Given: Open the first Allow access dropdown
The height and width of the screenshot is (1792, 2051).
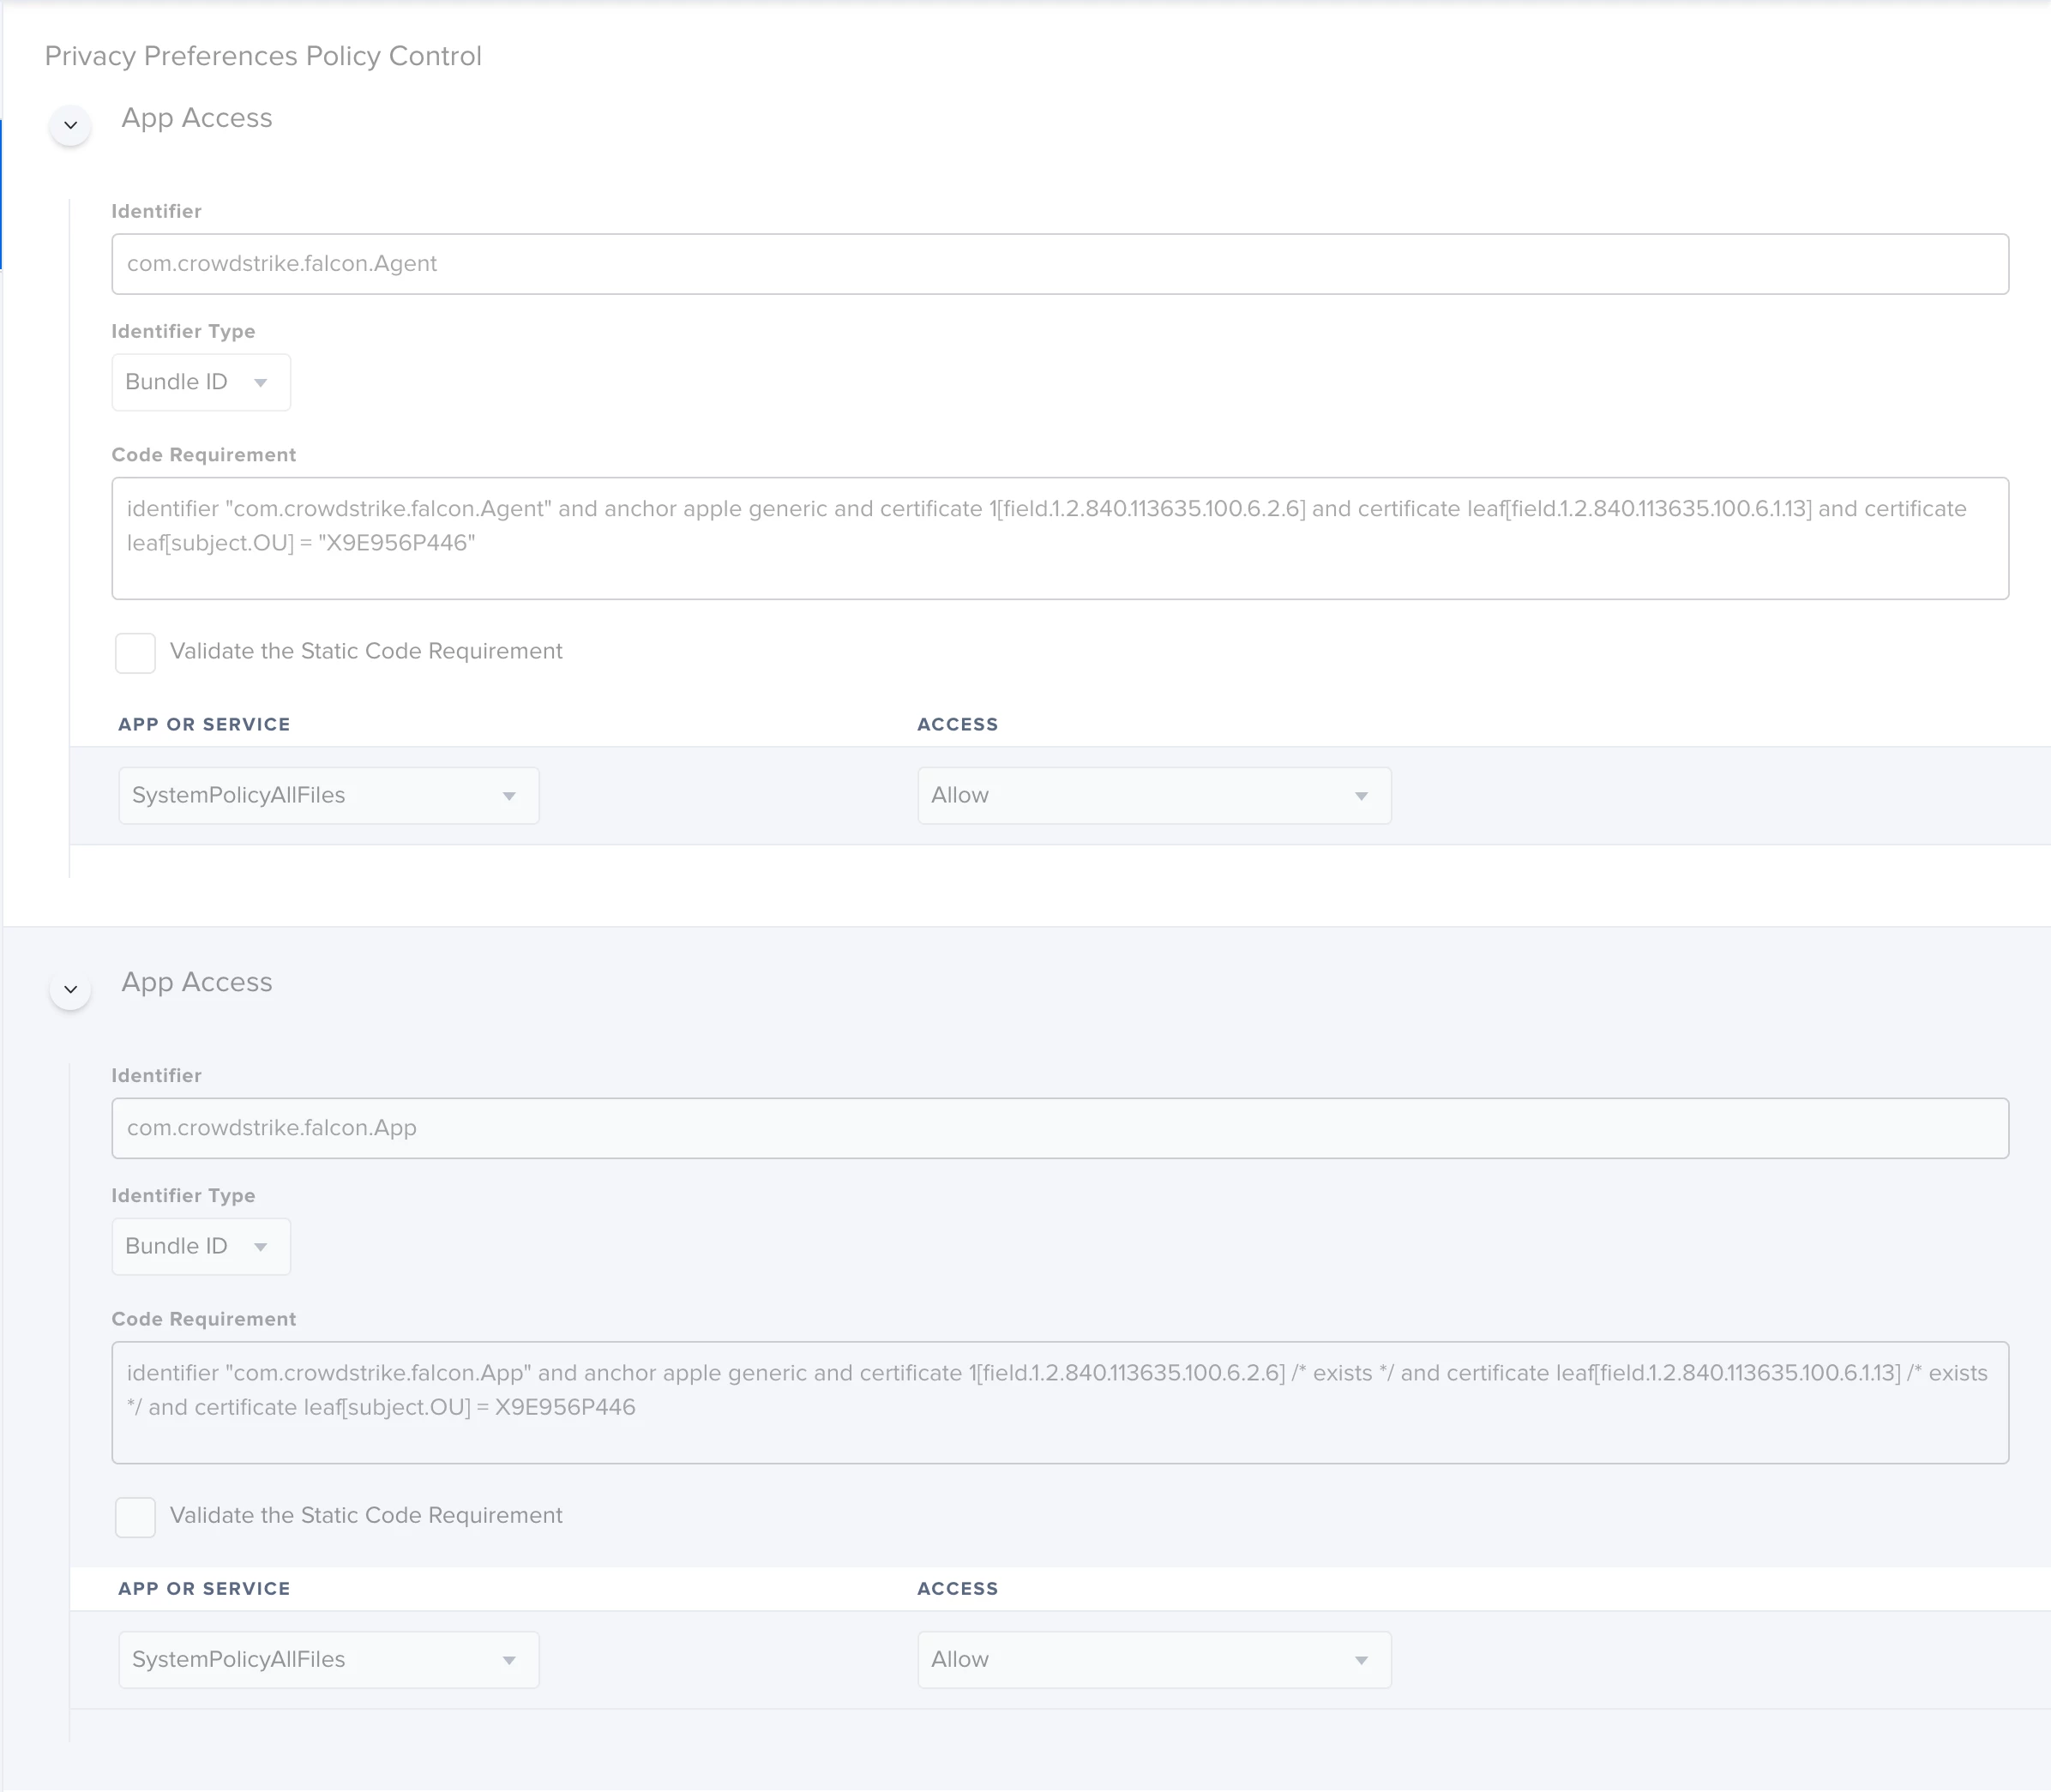Looking at the screenshot, I should (x=1153, y=796).
